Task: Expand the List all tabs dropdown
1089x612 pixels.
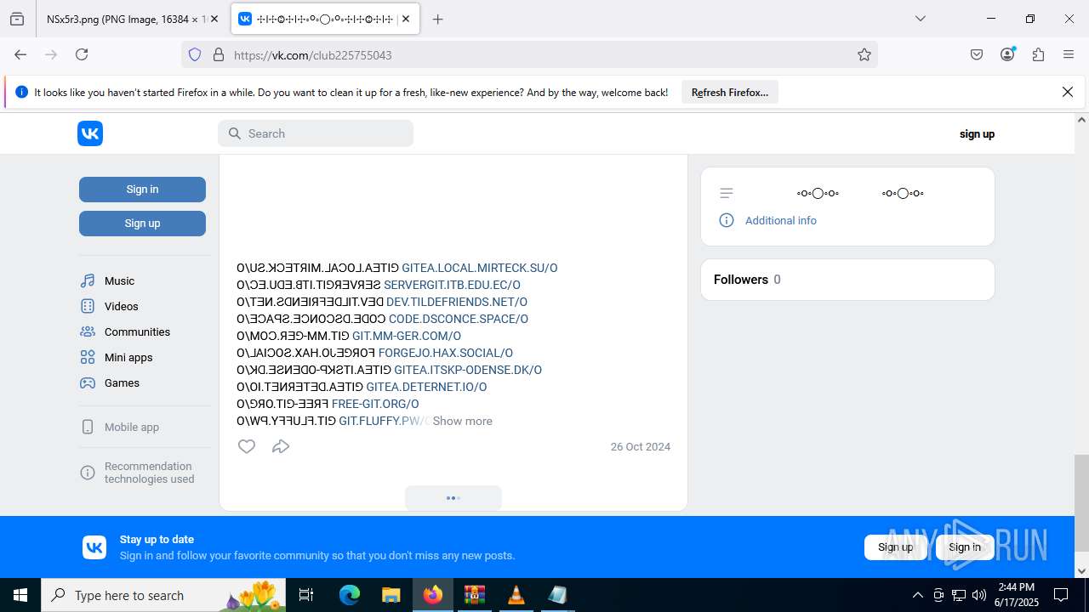Action: click(x=921, y=19)
